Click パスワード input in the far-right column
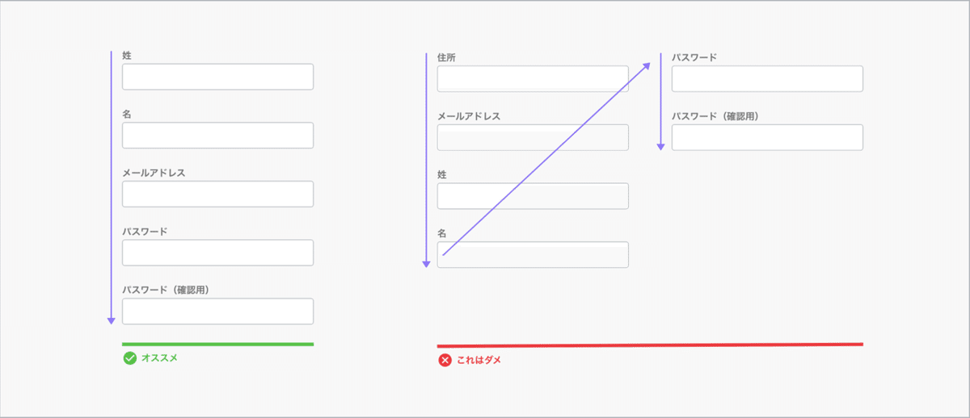 point(767,79)
